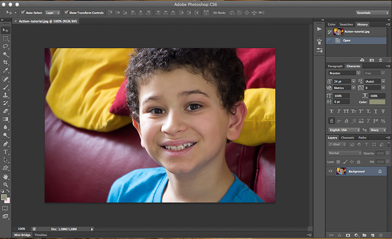The height and width of the screenshot is (239, 392).
Task: Open the Normal blend mode dropdown
Action: 344,153
